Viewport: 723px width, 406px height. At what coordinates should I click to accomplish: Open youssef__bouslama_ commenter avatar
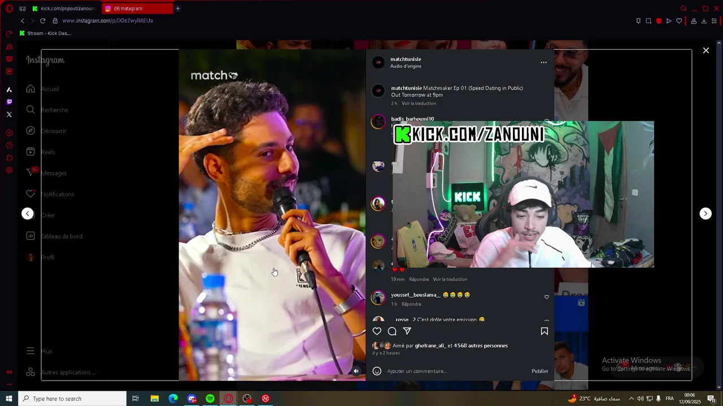378,298
